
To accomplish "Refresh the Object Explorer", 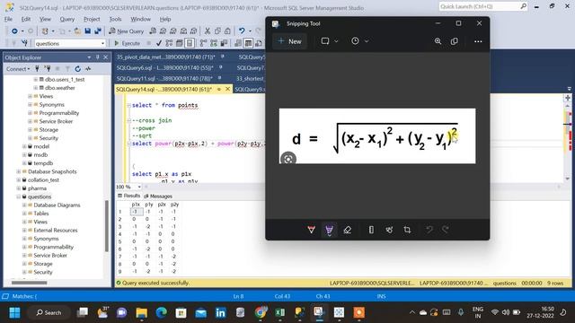I will (77, 69).
